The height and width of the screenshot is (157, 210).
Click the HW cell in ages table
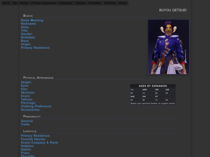tap(160, 90)
